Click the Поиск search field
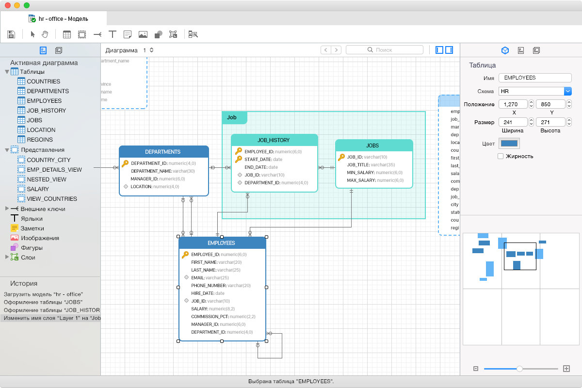582x388 pixels. coord(384,50)
